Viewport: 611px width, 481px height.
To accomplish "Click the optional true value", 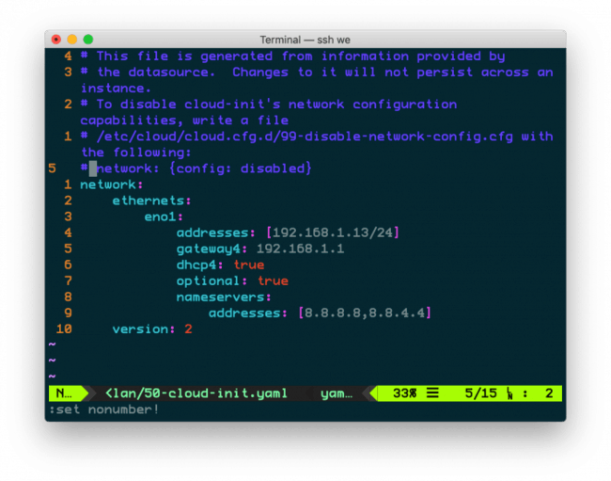I will click(x=273, y=281).
